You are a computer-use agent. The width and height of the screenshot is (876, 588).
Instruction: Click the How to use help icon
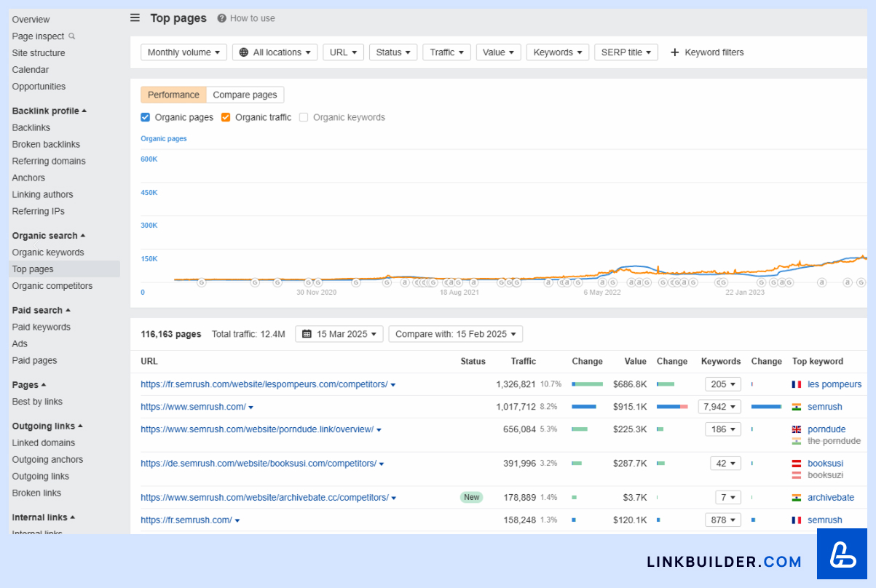(221, 18)
